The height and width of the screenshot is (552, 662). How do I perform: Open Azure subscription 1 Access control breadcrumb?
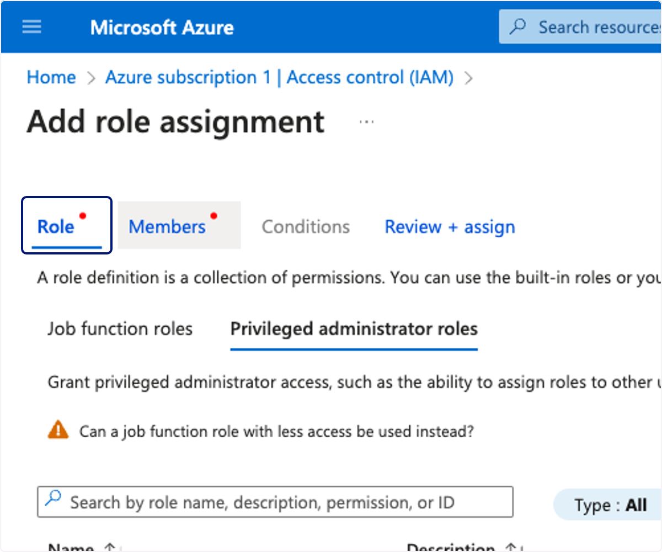(279, 77)
